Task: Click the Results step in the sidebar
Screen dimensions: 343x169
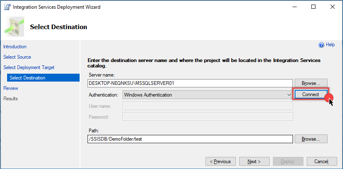Action: click(11, 99)
